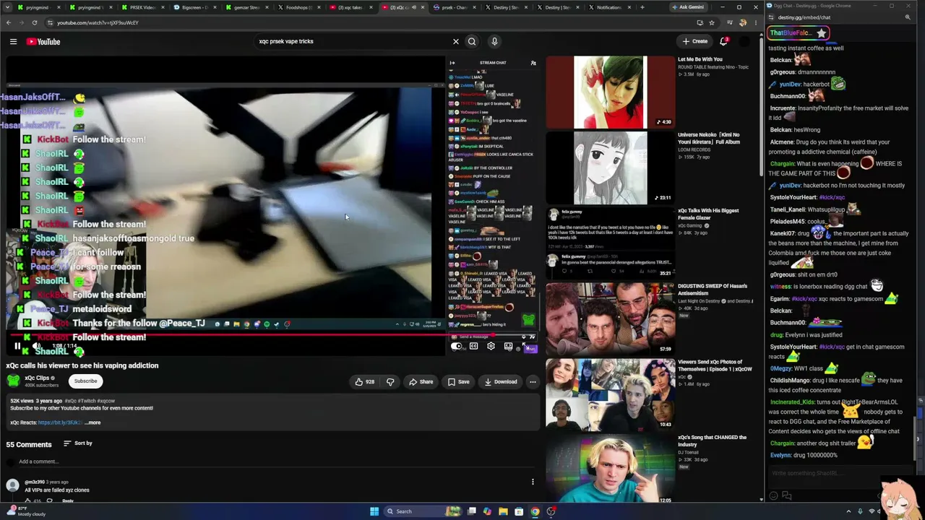Reload the YouTube page
Viewport: 925px width, 520px height.
[34, 22]
